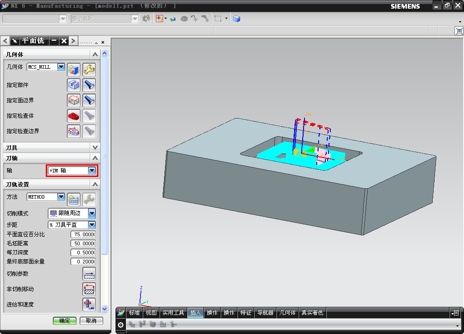
Task: Switch to the 实用工具 tab
Action: click(173, 313)
